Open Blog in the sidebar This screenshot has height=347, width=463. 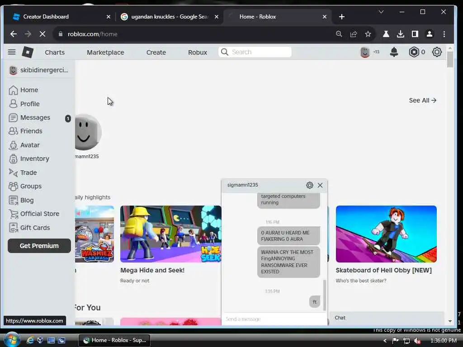22,200
